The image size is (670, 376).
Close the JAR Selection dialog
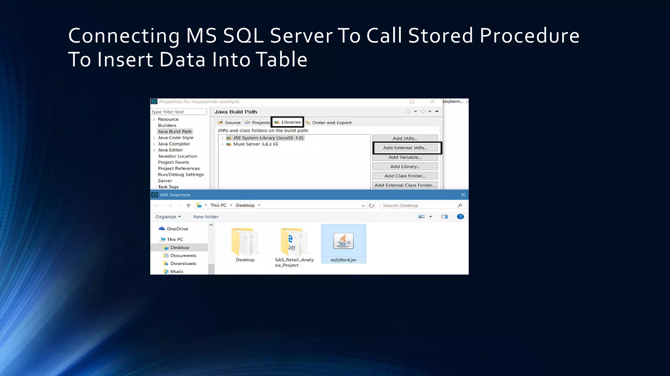(463, 195)
